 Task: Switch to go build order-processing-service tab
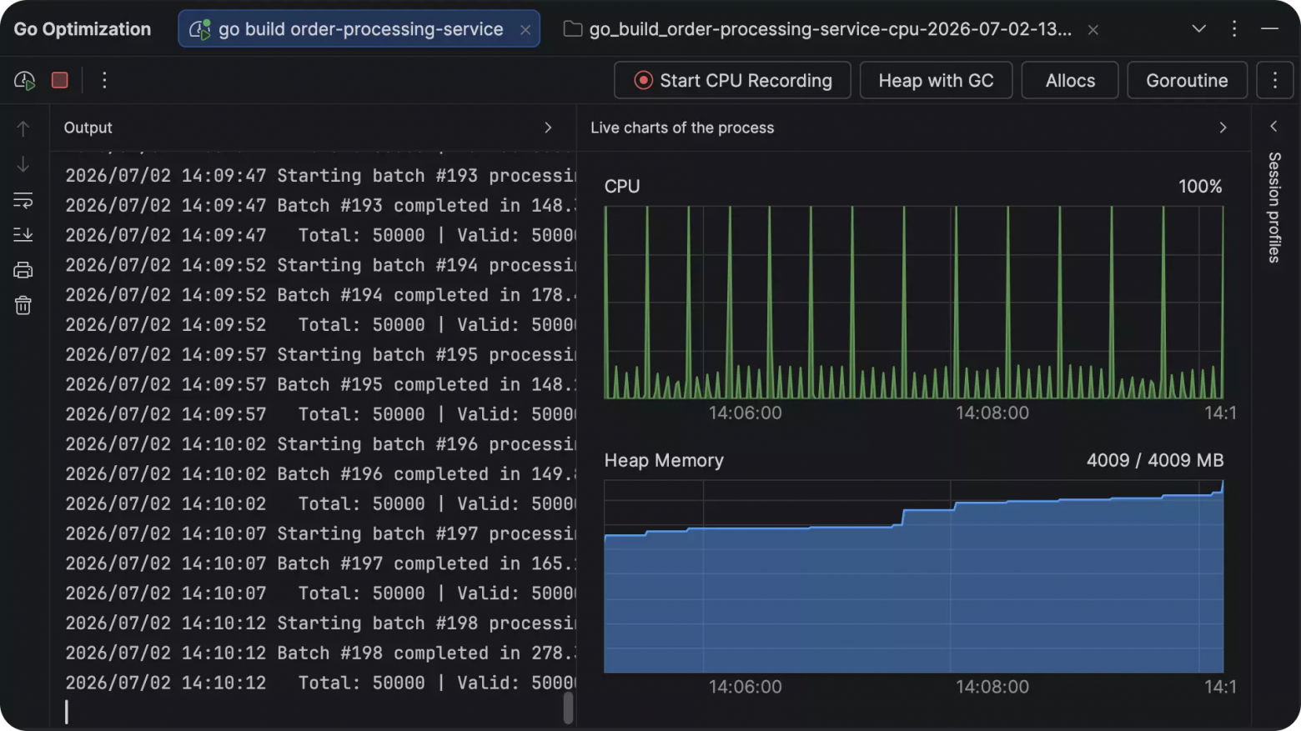pyautogui.click(x=359, y=29)
